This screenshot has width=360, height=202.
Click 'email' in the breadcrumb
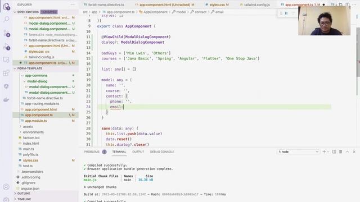(x=219, y=12)
